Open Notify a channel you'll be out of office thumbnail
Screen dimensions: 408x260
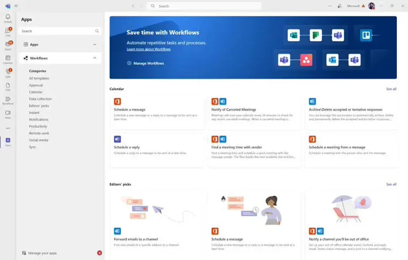click(x=352, y=209)
